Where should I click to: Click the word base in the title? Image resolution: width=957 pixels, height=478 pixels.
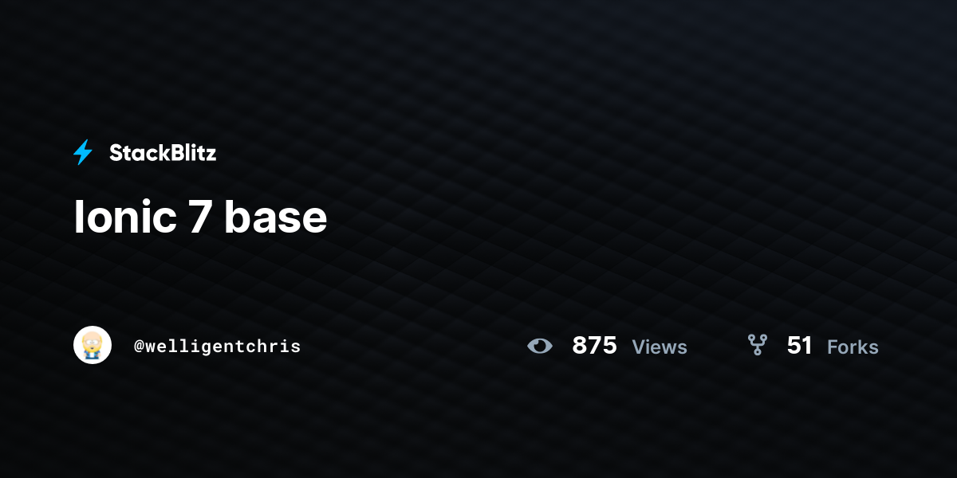pyautogui.click(x=276, y=218)
